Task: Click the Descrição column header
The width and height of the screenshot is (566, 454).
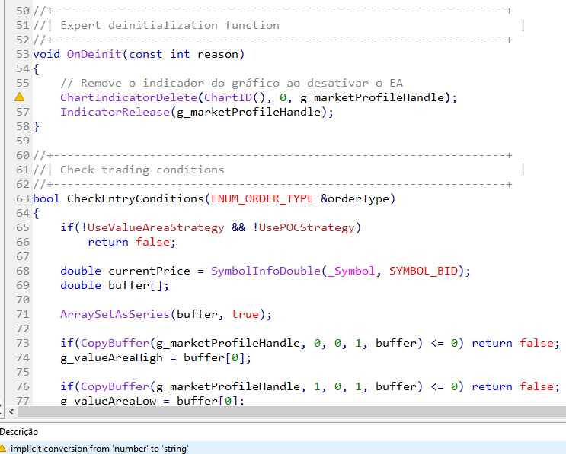Action: tap(19, 432)
